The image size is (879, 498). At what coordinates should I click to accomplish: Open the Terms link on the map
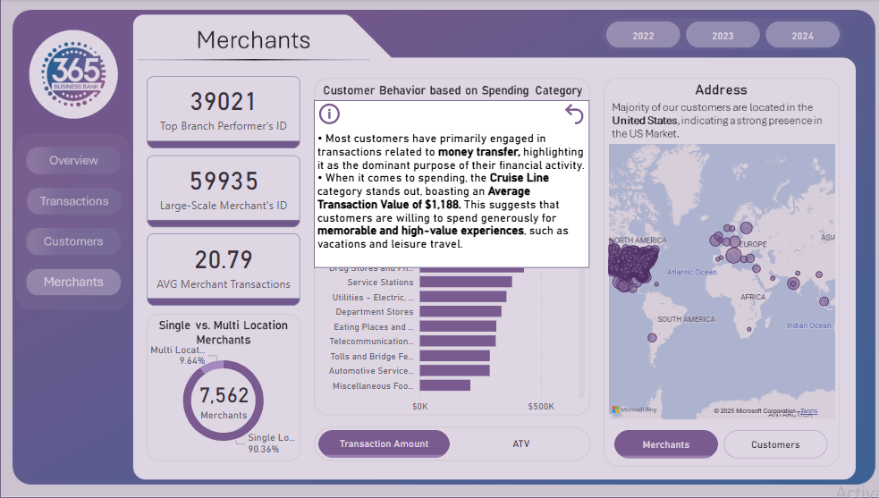808,410
